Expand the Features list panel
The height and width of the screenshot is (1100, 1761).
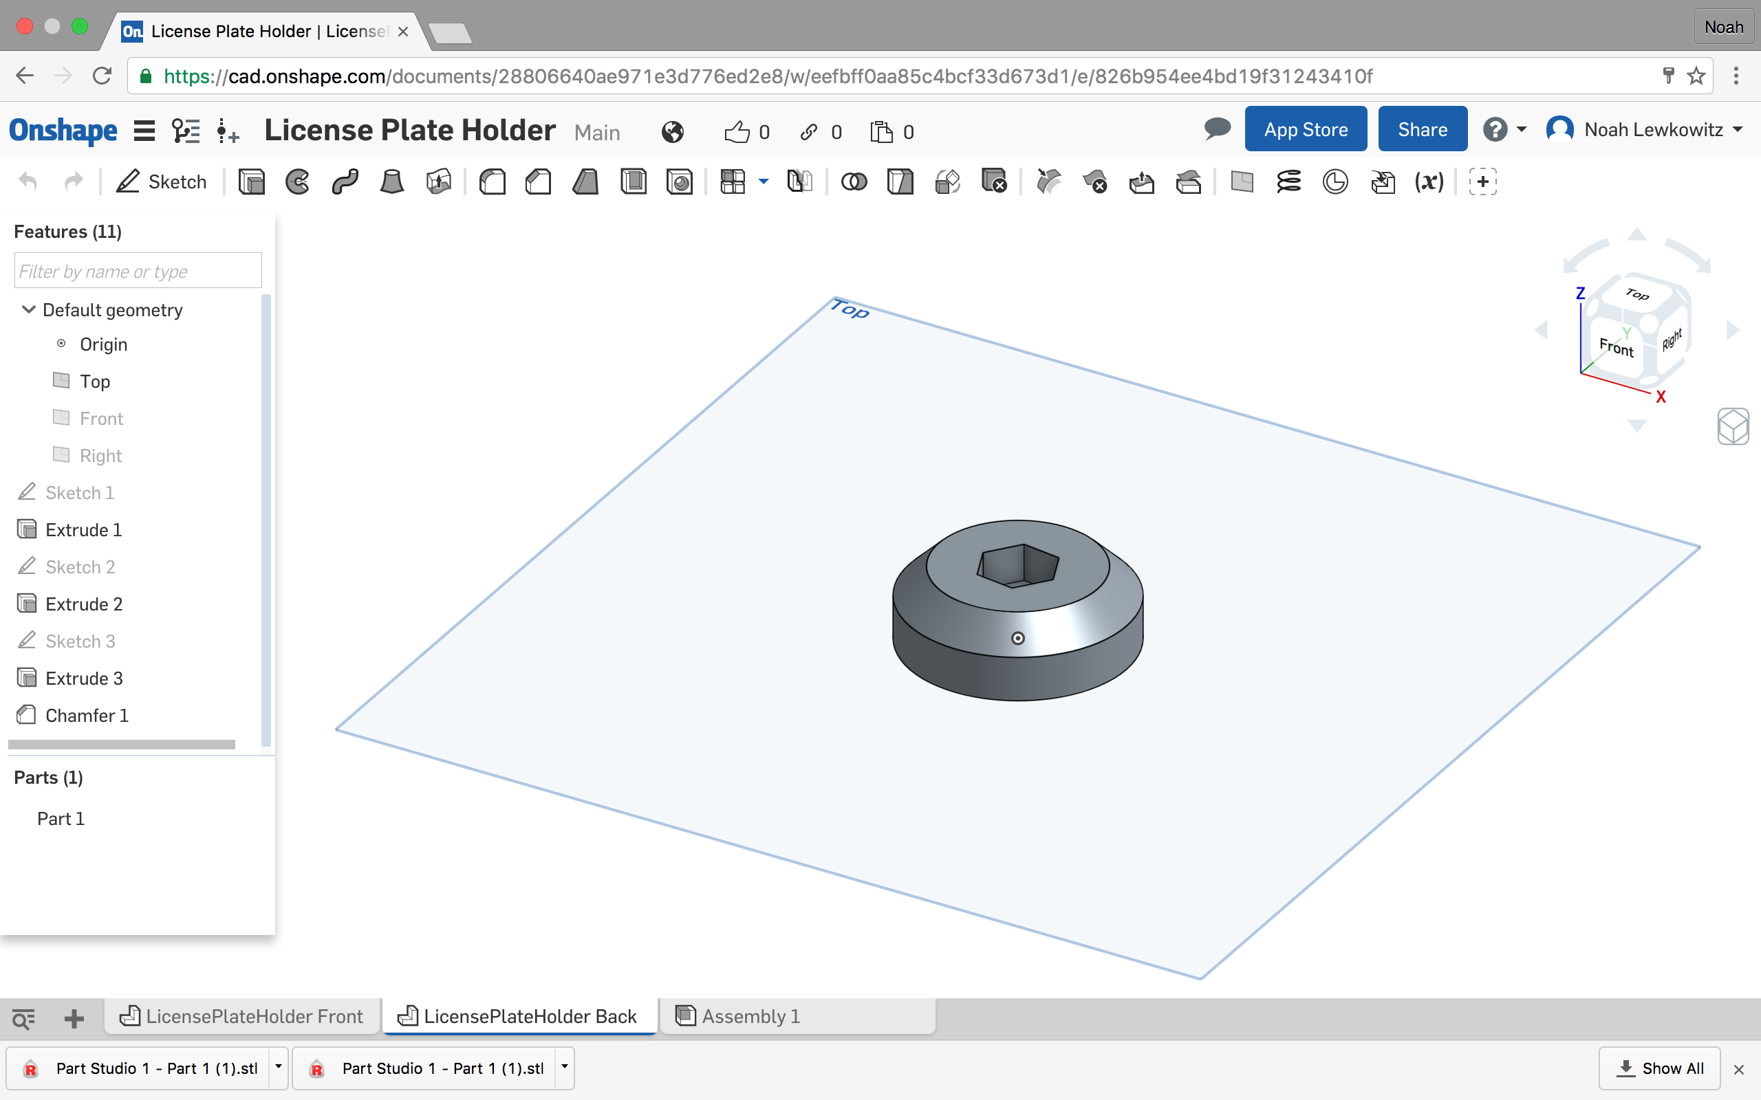pos(67,230)
